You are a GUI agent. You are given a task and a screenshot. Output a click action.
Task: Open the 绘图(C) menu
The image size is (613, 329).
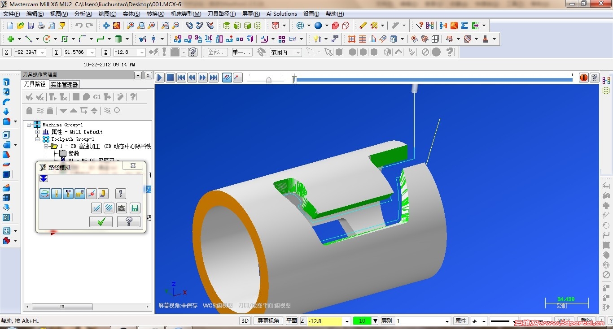tap(107, 14)
